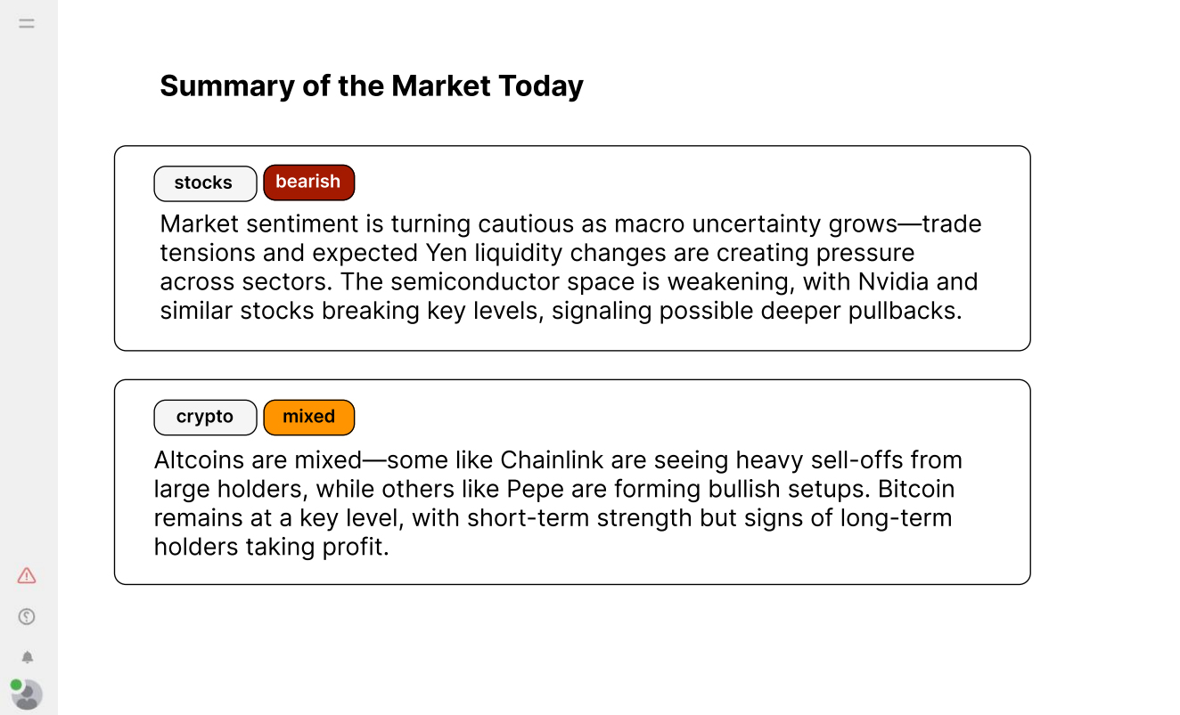Click the stocks market sentiment paragraph
This screenshot has height=715, width=1180.
coord(570,267)
